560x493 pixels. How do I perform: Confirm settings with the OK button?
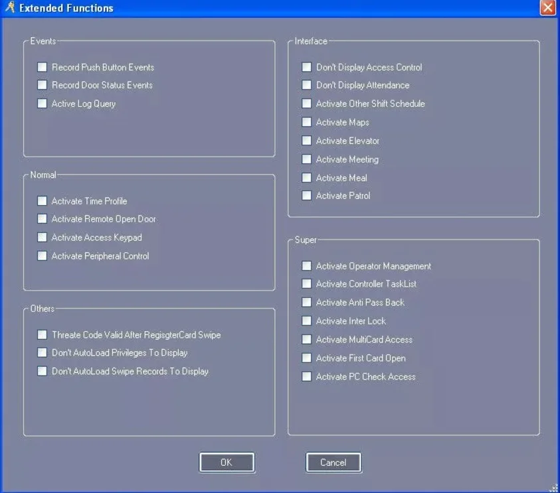pos(227,462)
